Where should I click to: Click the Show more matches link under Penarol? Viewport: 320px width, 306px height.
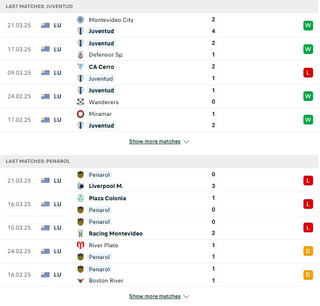155,296
